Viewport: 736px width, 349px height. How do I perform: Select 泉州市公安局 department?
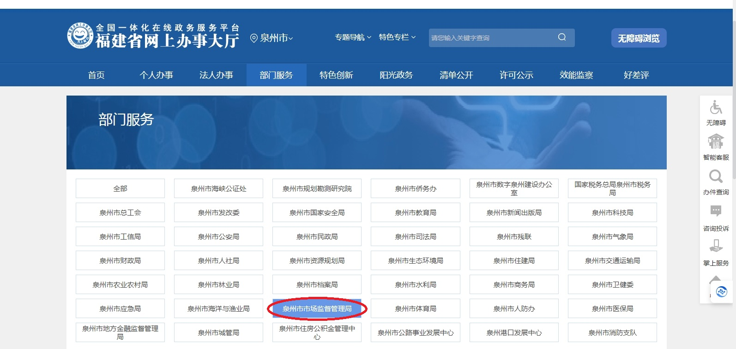[218, 236]
